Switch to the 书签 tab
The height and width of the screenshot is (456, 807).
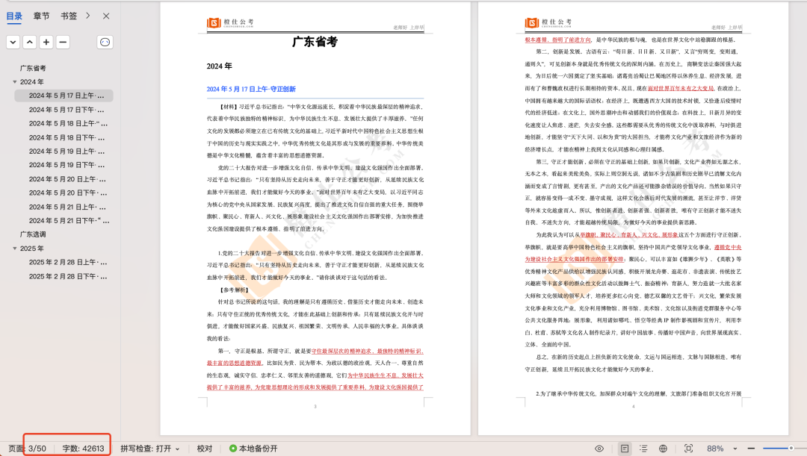coord(69,16)
